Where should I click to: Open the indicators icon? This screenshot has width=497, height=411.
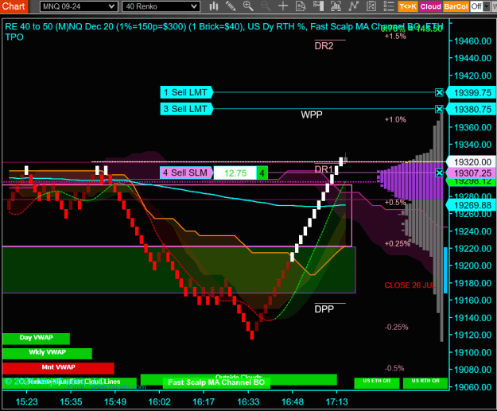353,6
